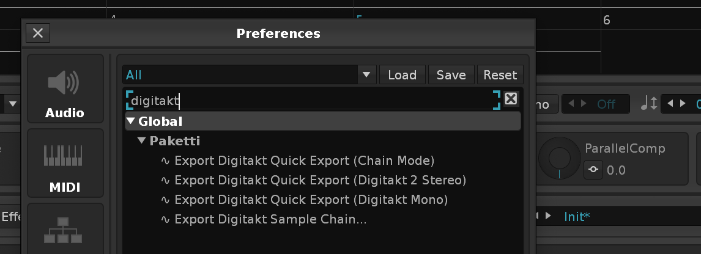The height and width of the screenshot is (254, 701).
Task: Switch to the MIDI preferences tab
Action: pos(65,164)
